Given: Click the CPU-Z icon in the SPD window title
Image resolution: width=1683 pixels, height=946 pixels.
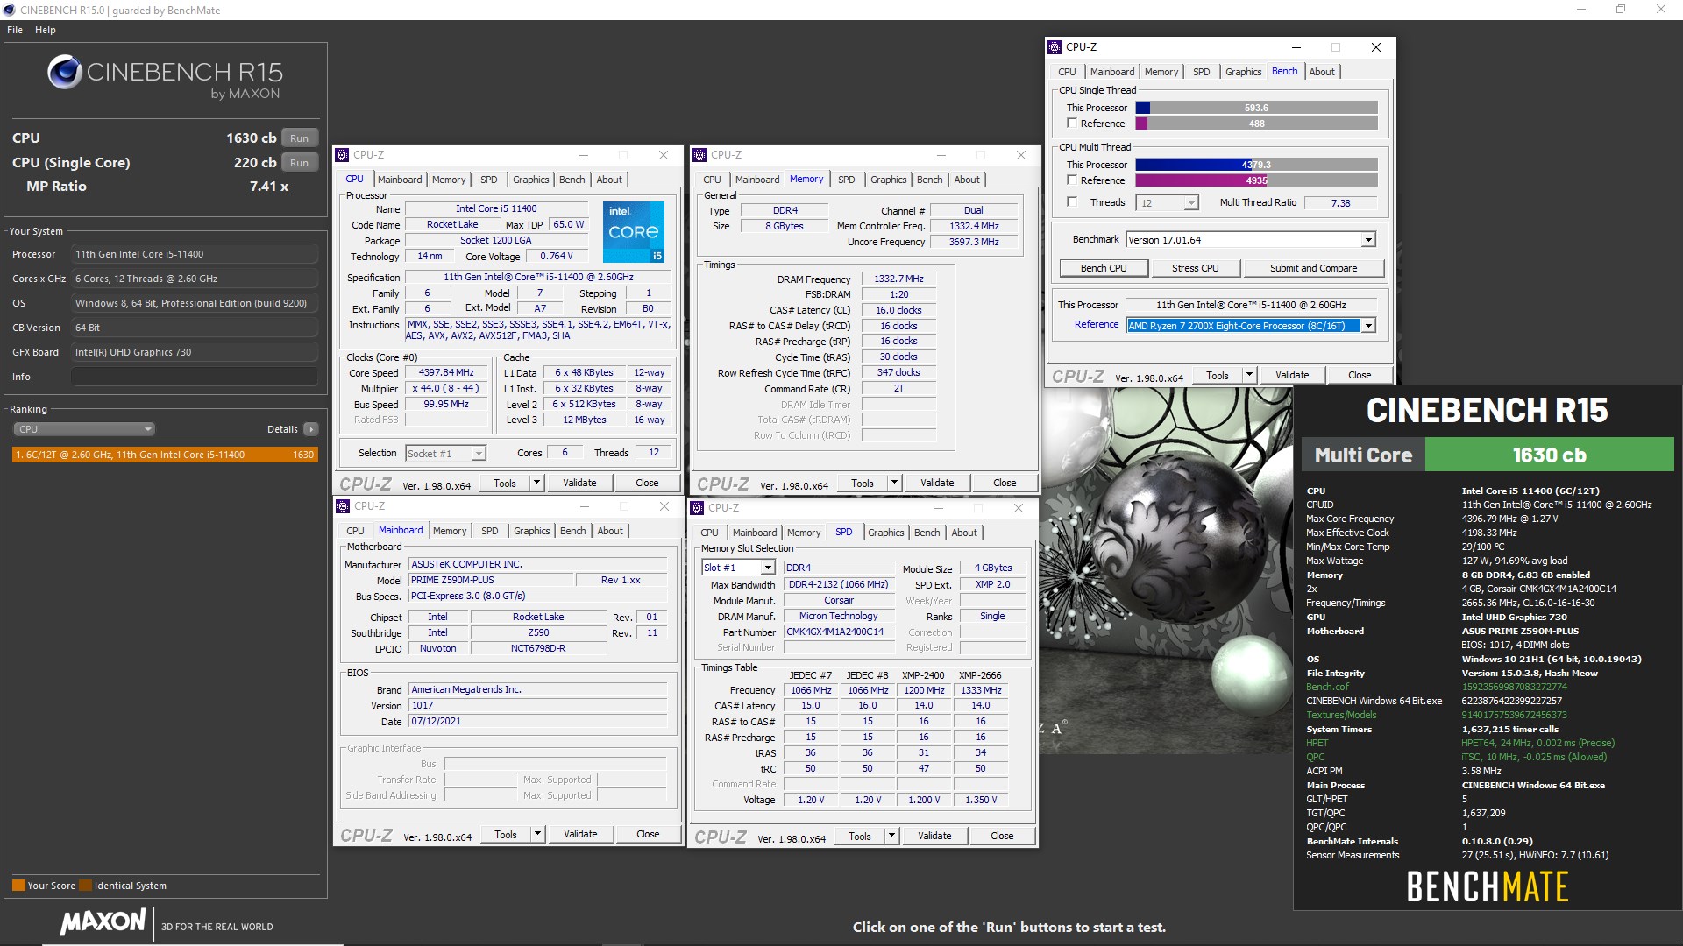Looking at the screenshot, I should tap(697, 508).
